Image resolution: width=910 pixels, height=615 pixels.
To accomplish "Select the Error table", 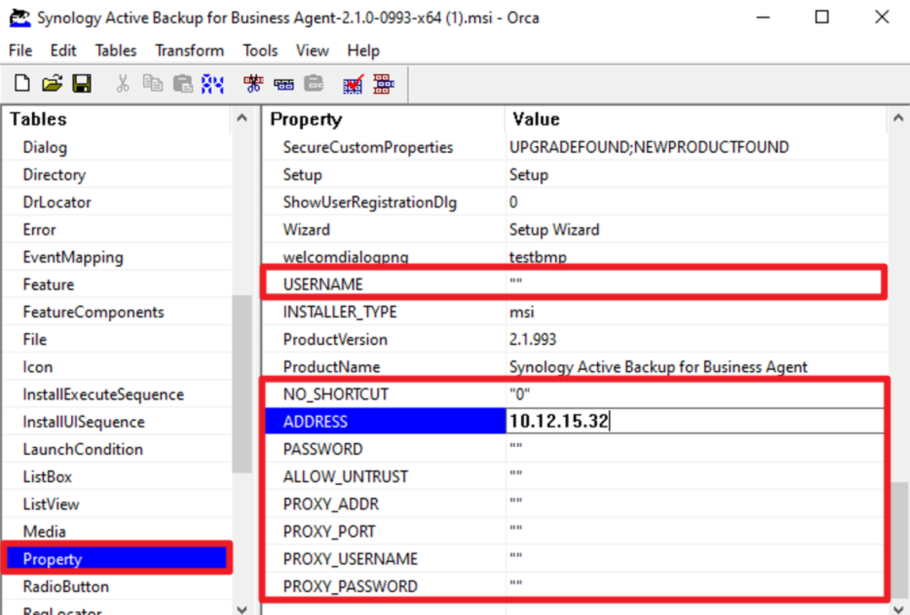I will point(39,230).
